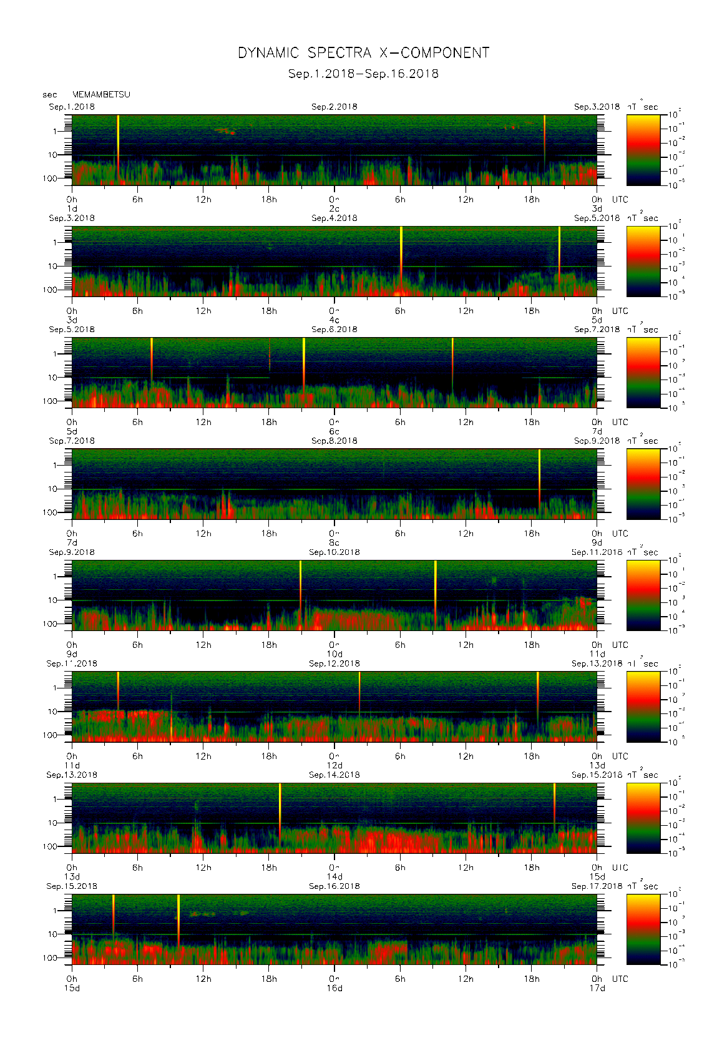Screen dimensions: 727x1048
Task: Click the yellow spike near 19h on Sep.8
Action: pyautogui.click(x=539, y=479)
